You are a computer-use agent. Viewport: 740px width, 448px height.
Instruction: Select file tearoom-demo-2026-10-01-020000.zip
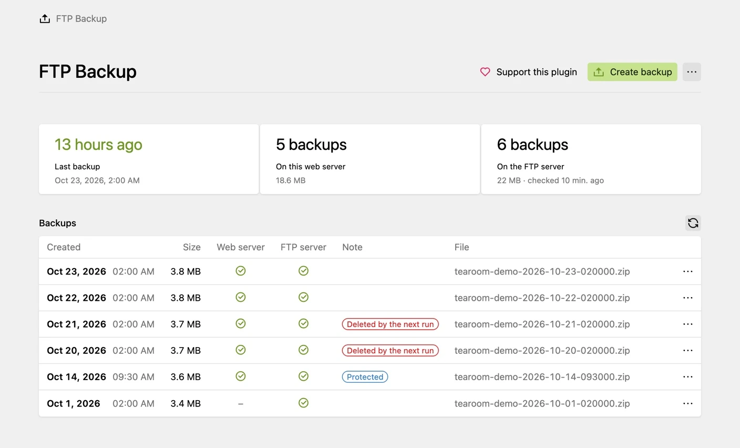(x=542, y=403)
